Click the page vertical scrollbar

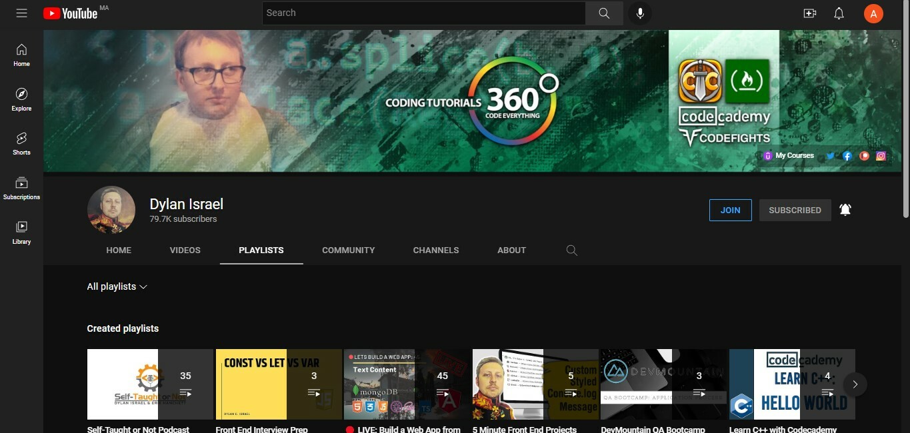[905, 110]
